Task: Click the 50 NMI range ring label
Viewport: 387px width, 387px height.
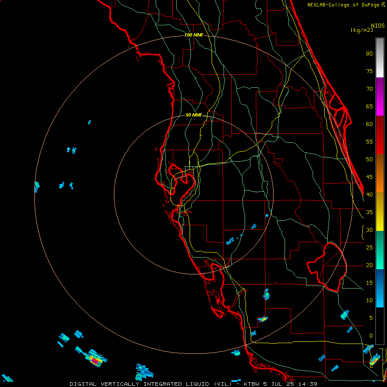Action: (193, 115)
